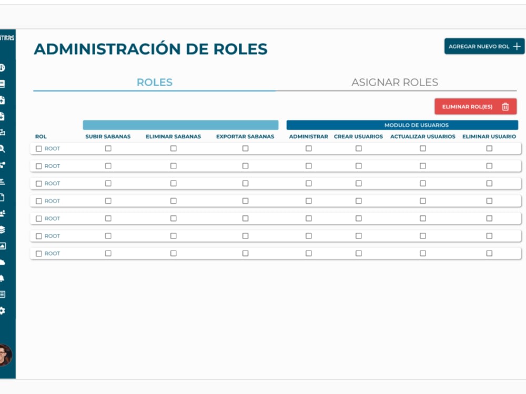The width and height of the screenshot is (526, 394).
Task: Click the ROOT label in the fifth row
Action: click(x=52, y=219)
